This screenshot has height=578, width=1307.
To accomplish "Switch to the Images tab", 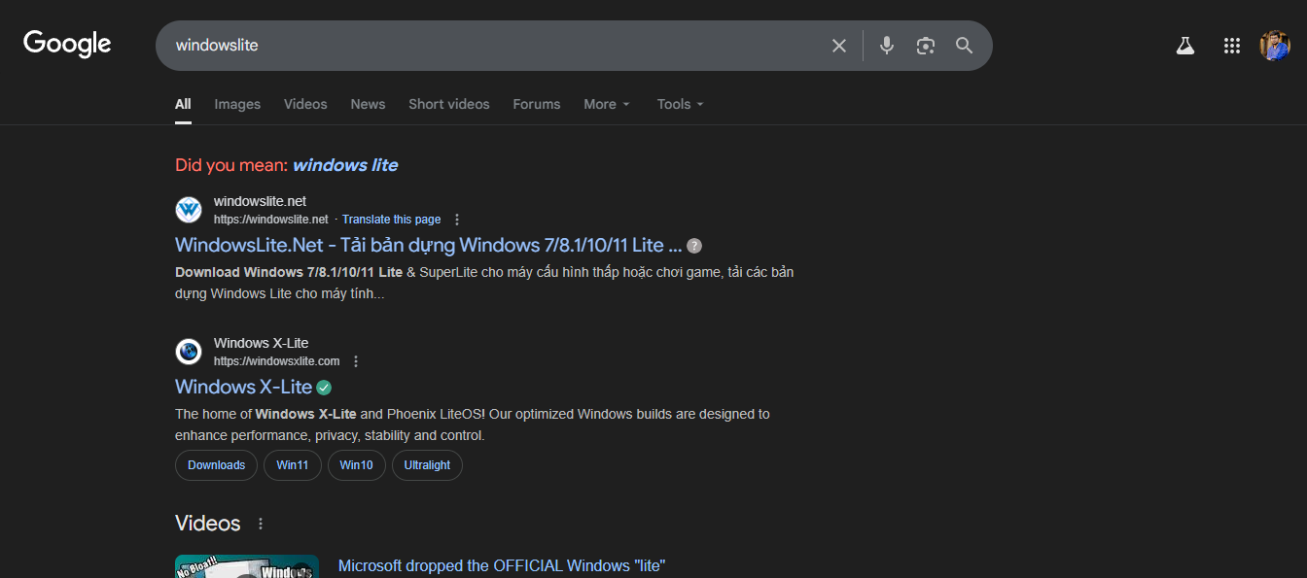I will coord(237,104).
